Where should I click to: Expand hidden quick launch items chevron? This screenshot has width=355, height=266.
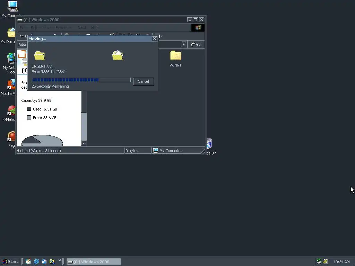click(x=60, y=260)
